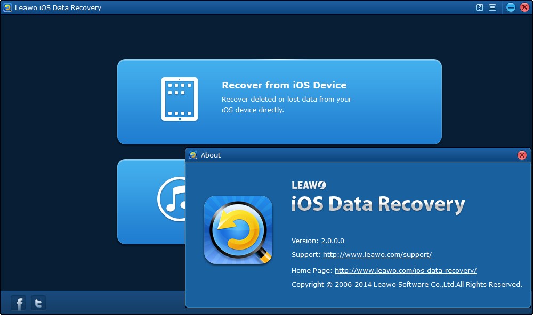Click the iPad device icon
Image resolution: width=533 pixels, height=315 pixels.
tap(180, 99)
